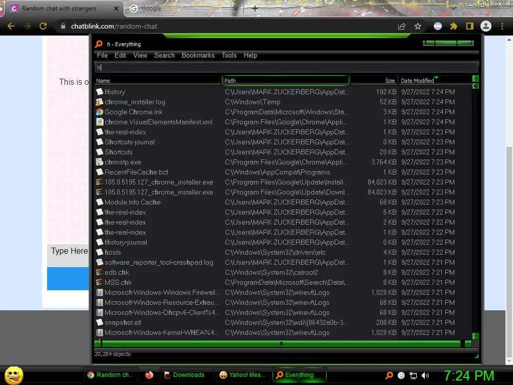Screen dimensions: 513x385
Task: Open the Chrome tab search chevron
Action: coord(453,8)
